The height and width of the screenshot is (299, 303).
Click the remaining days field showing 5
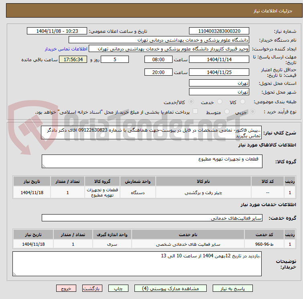115,59
